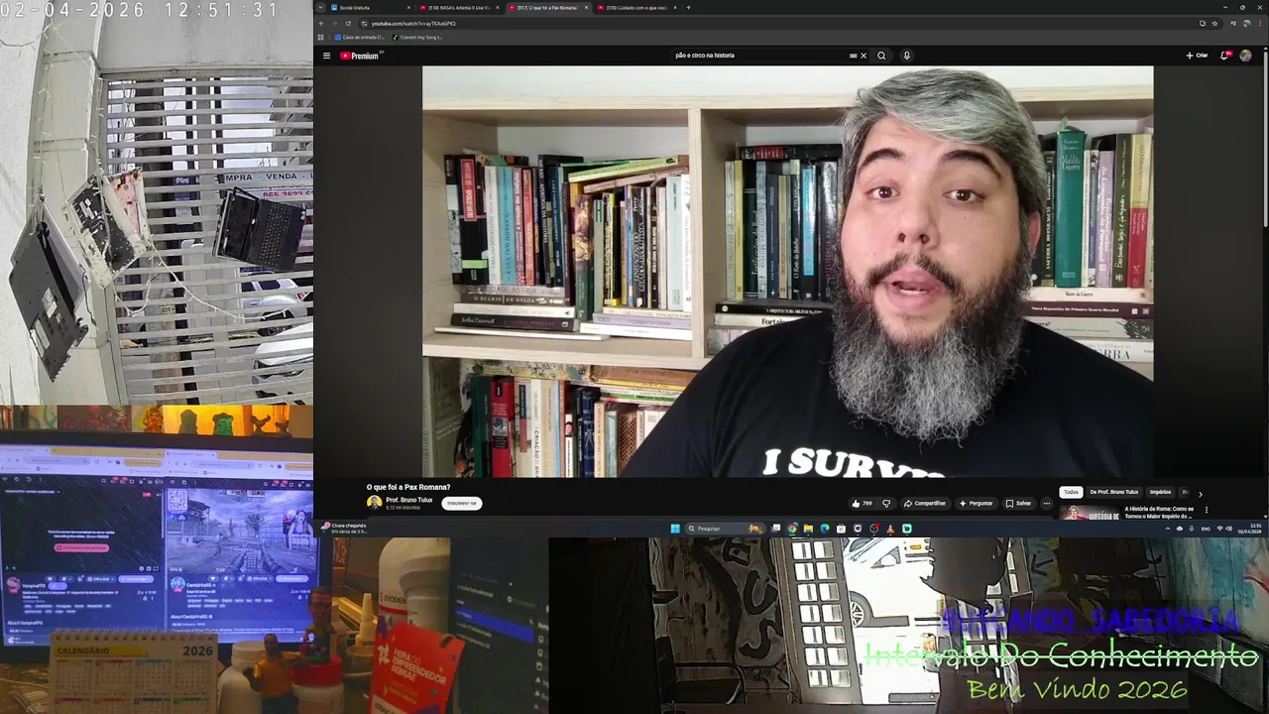Open the YouTube hamburger guide menu
Screen dimensions: 1269x714
[326, 56]
